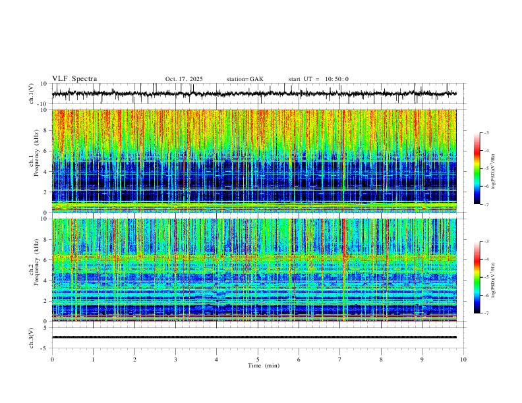Click time axis tick label "6"
The height and width of the screenshot is (403, 522).
(299, 360)
